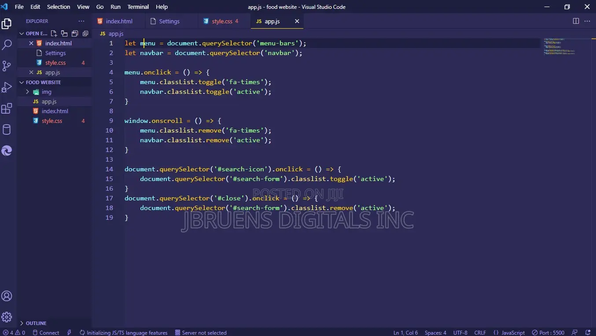Viewport: 596px width, 336px height.
Task: Click the VS Code logo icon
Action: pos(4,7)
